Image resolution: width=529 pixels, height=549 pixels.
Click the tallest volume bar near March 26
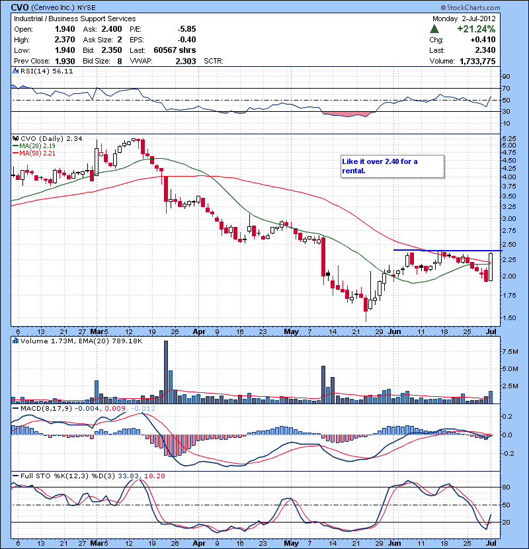tap(166, 372)
